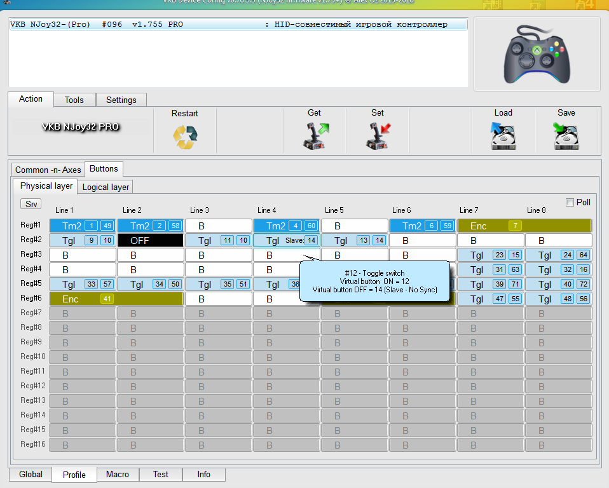Click B cell at Reg#2 Line 8

[x=559, y=241]
